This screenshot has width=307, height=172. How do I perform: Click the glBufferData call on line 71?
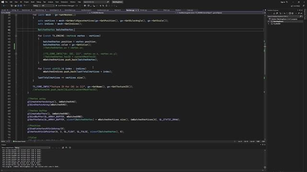coord(104,119)
